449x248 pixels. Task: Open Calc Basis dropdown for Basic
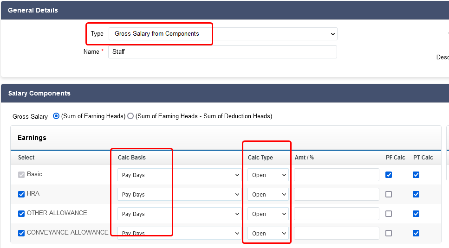[x=179, y=175]
